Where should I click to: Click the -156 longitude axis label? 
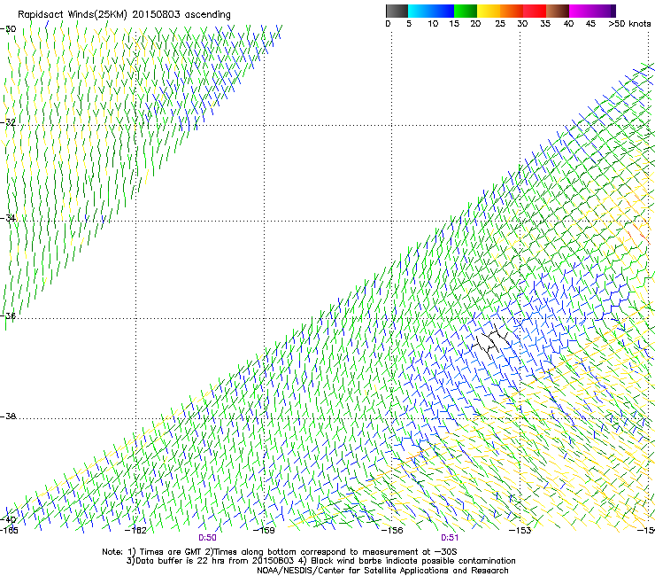392,531
